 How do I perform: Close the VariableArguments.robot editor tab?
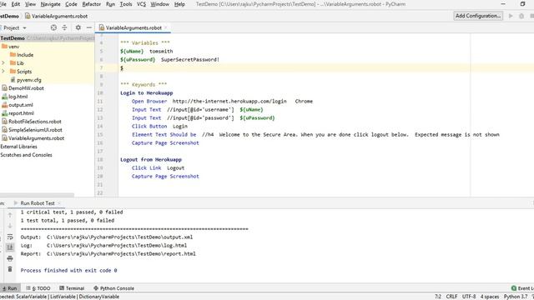[x=166, y=27]
